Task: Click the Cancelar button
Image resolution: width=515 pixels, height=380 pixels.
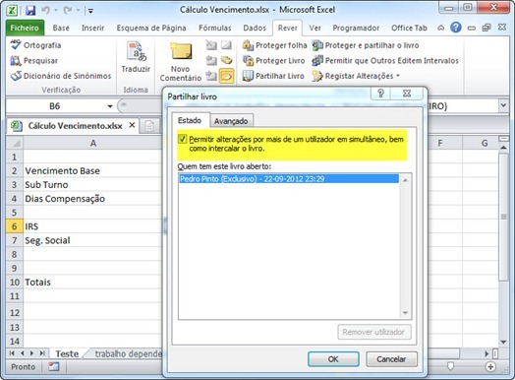Action: click(391, 359)
